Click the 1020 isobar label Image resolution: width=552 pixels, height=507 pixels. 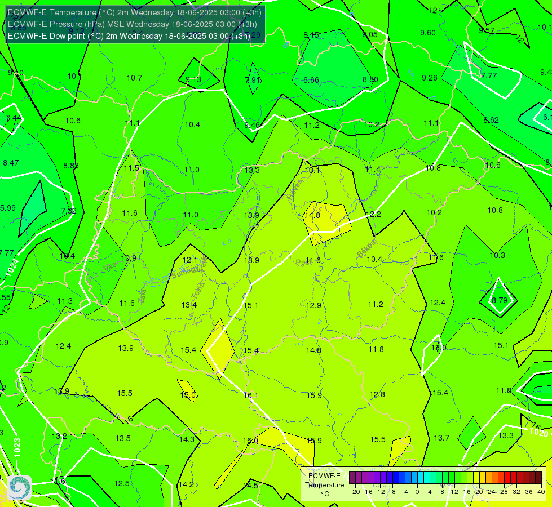(538, 432)
